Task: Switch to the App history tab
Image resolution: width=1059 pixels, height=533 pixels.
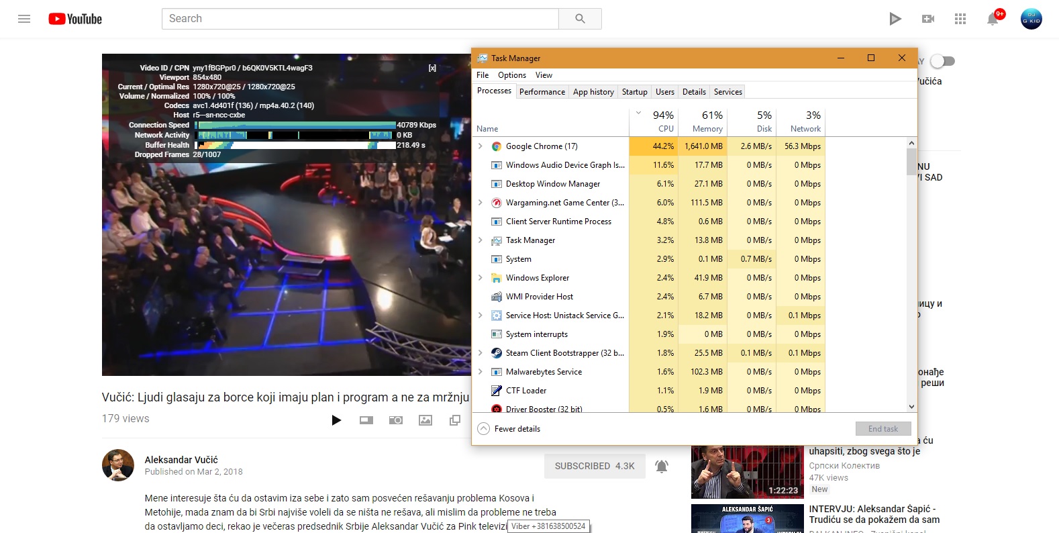Action: [593, 92]
